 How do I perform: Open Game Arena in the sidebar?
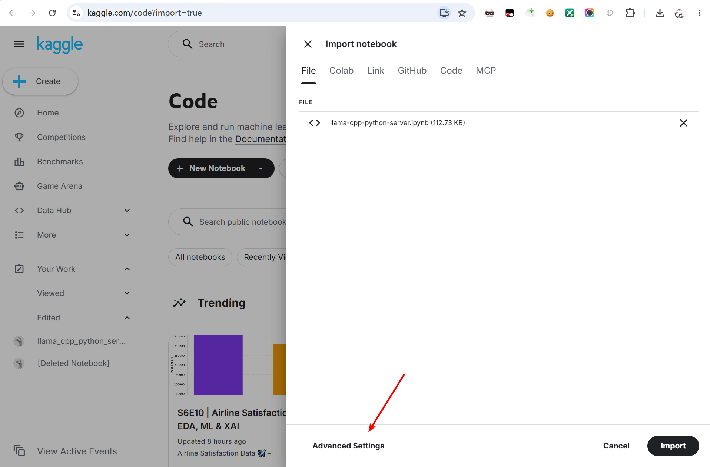pos(59,186)
